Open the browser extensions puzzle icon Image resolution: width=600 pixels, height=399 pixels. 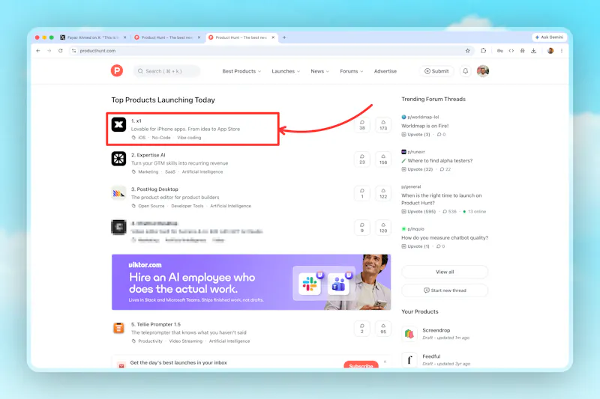coord(483,51)
